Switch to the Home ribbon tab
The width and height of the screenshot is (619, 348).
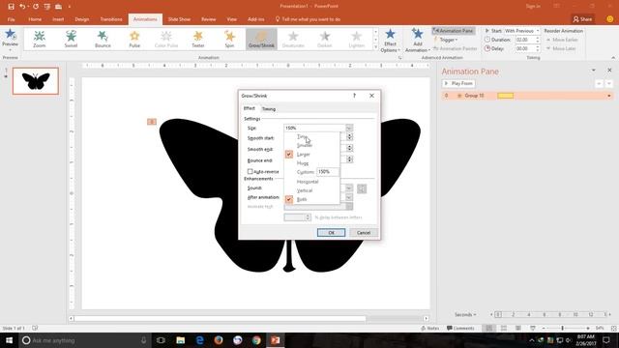(35, 19)
